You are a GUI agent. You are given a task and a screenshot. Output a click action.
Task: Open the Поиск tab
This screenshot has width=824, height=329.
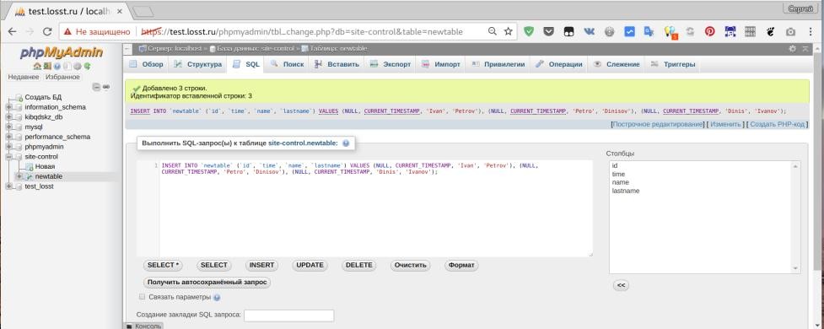click(x=288, y=64)
